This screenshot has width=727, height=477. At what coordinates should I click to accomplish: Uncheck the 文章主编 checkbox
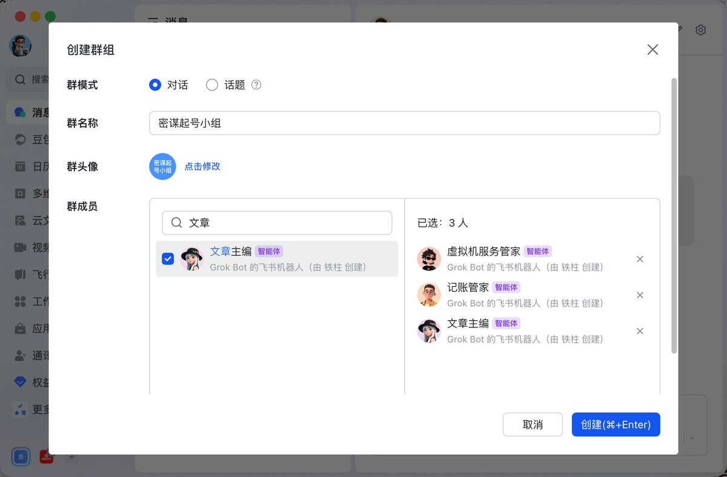pos(168,259)
